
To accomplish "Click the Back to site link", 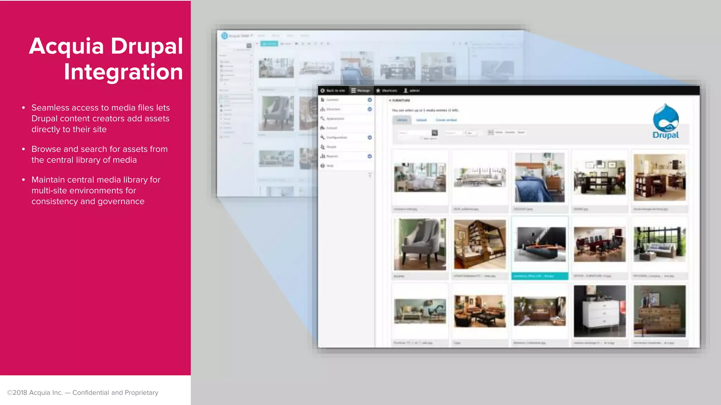I will pos(333,90).
